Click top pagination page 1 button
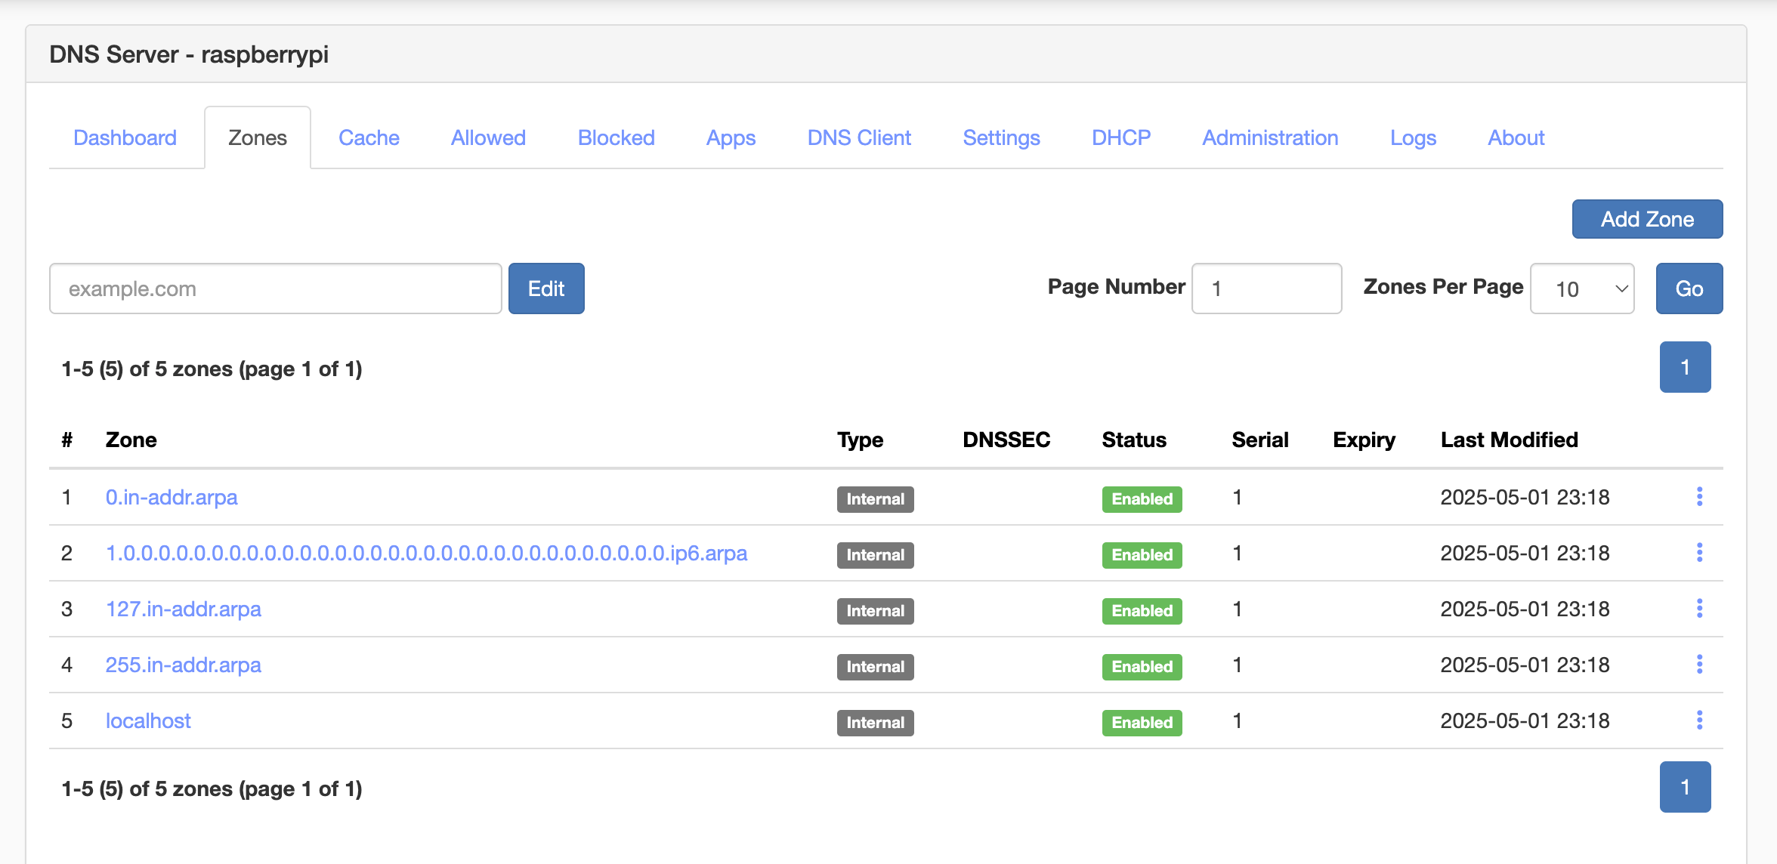Viewport: 1777px width, 864px height. (1685, 367)
